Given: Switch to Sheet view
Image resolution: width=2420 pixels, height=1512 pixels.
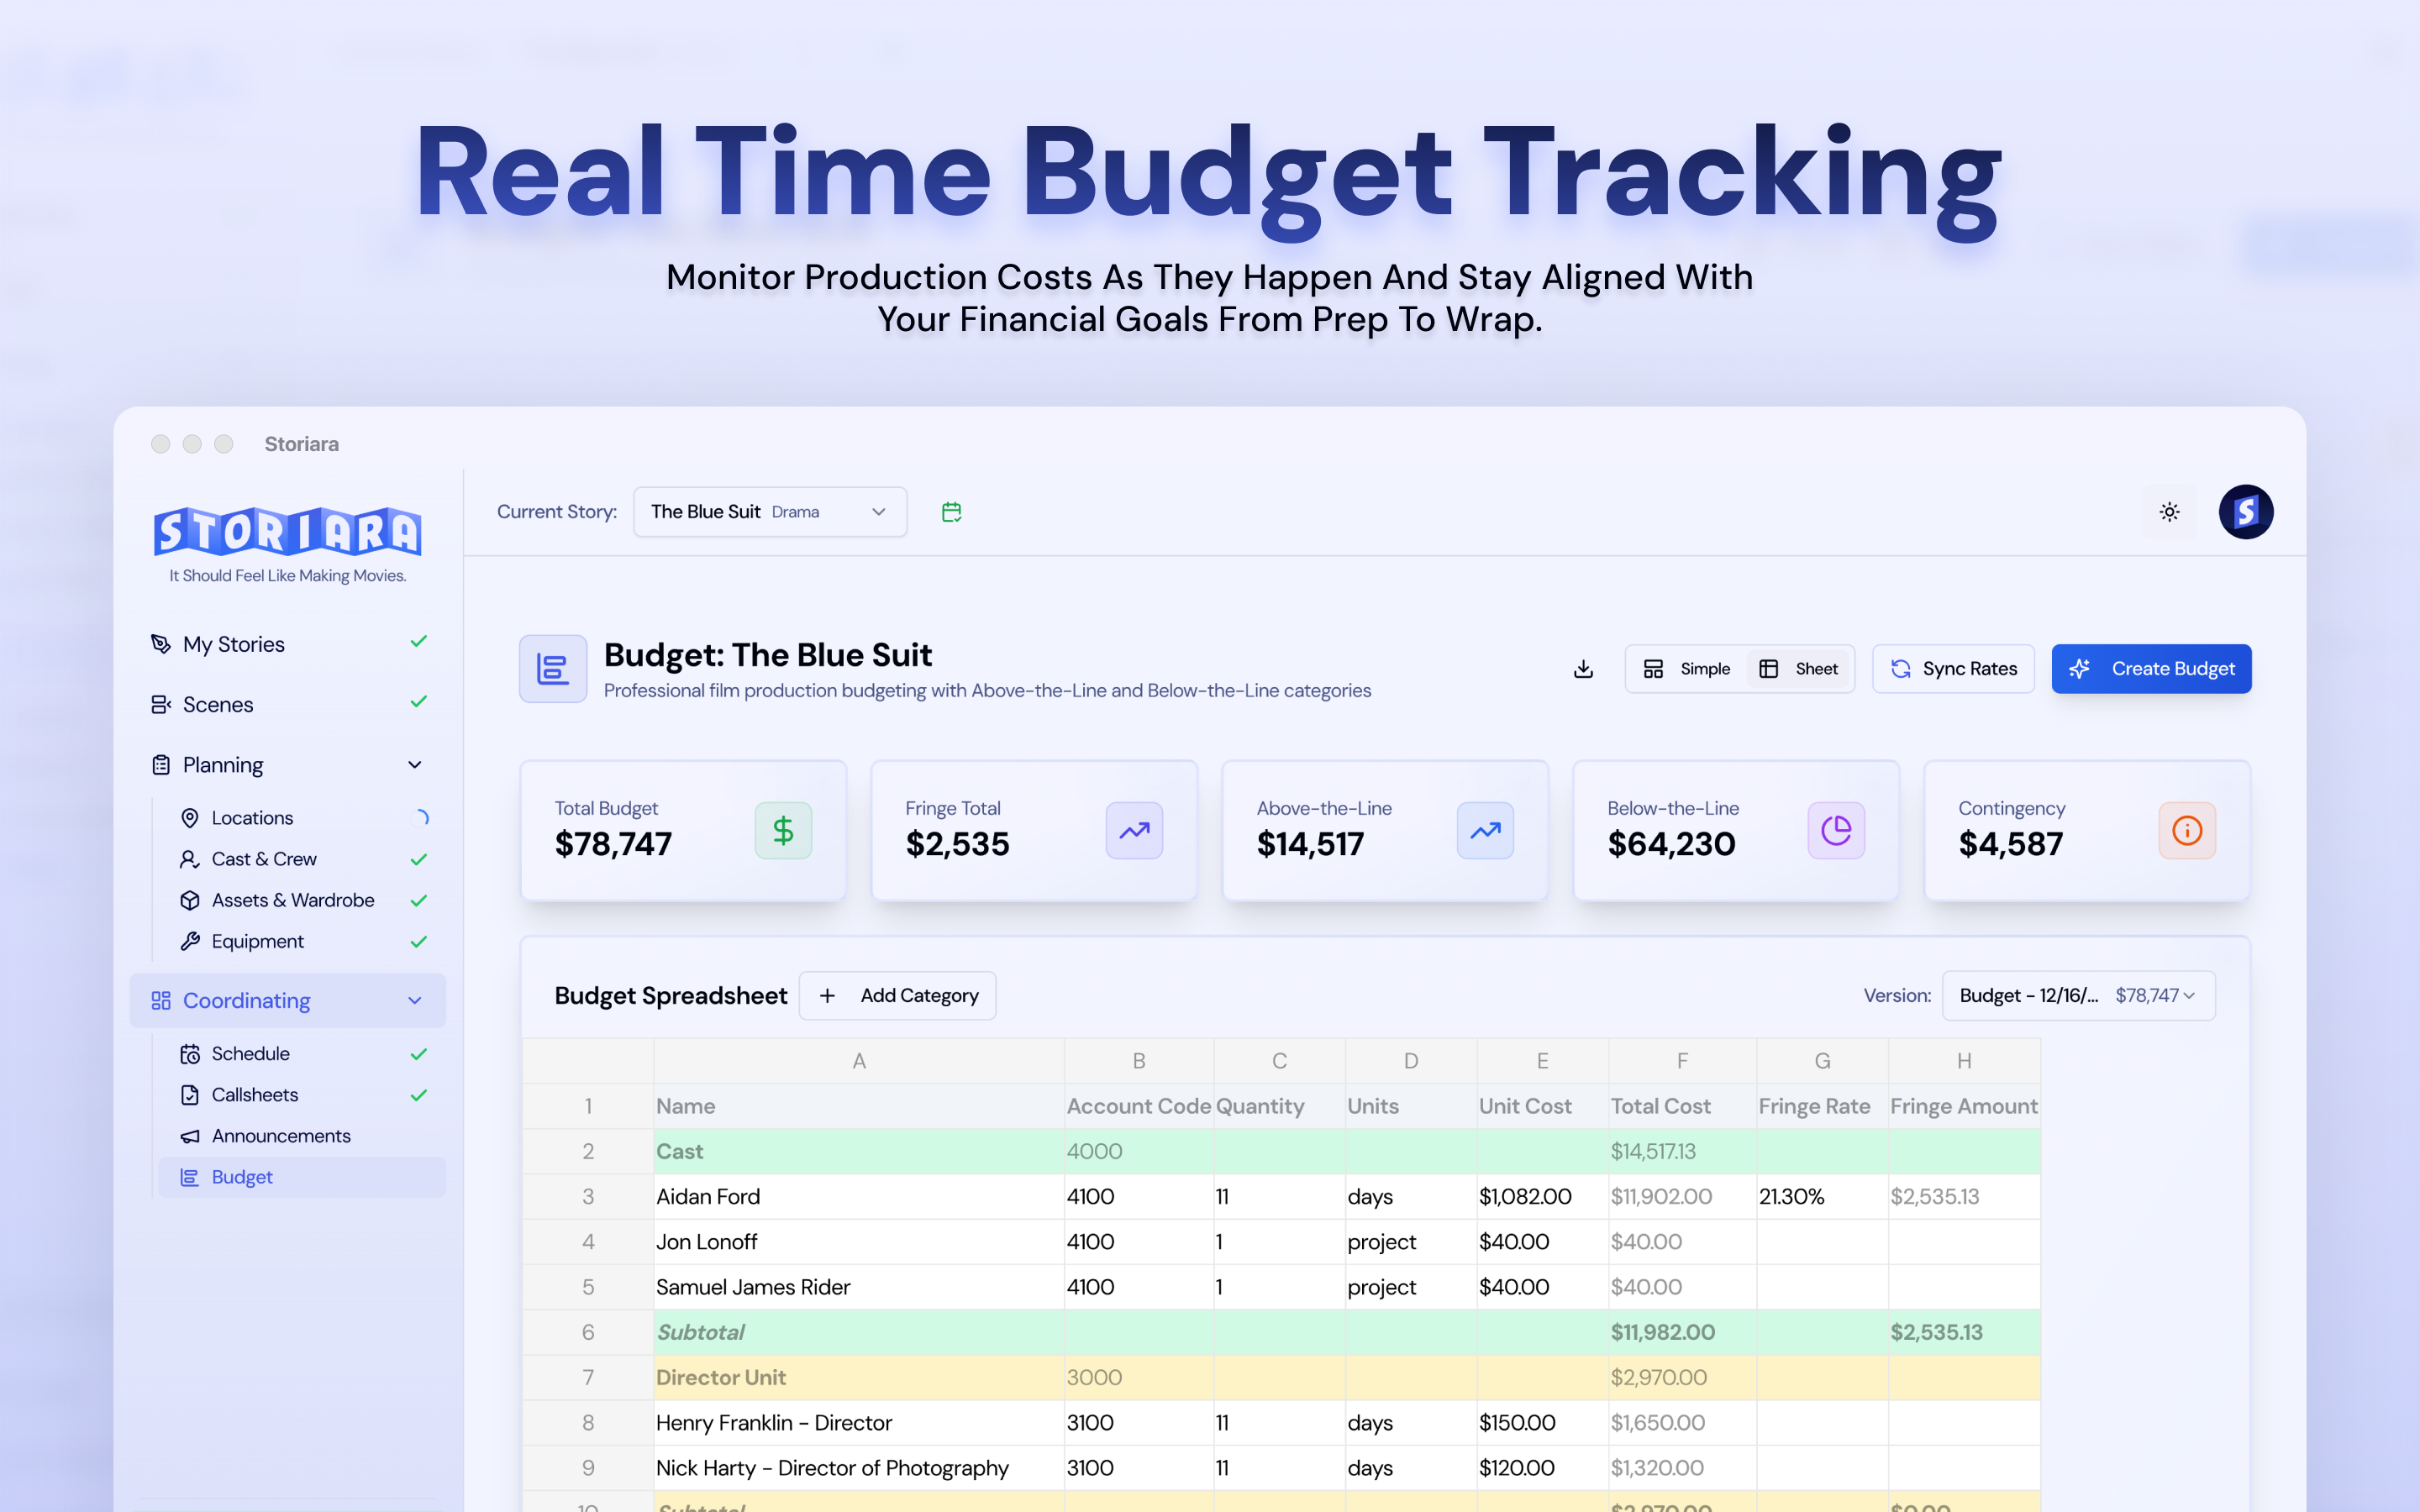Looking at the screenshot, I should coord(1799,669).
